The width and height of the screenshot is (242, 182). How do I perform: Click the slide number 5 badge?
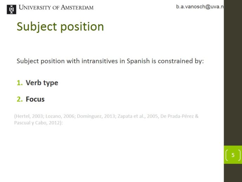pyautogui.click(x=233, y=155)
